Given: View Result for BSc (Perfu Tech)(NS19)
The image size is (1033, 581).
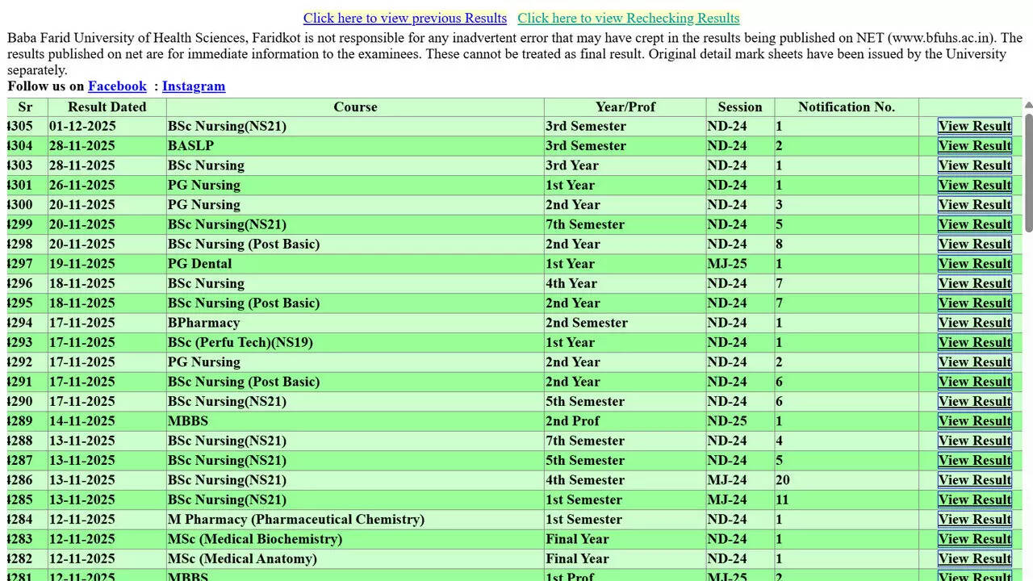Looking at the screenshot, I should coord(974,342).
